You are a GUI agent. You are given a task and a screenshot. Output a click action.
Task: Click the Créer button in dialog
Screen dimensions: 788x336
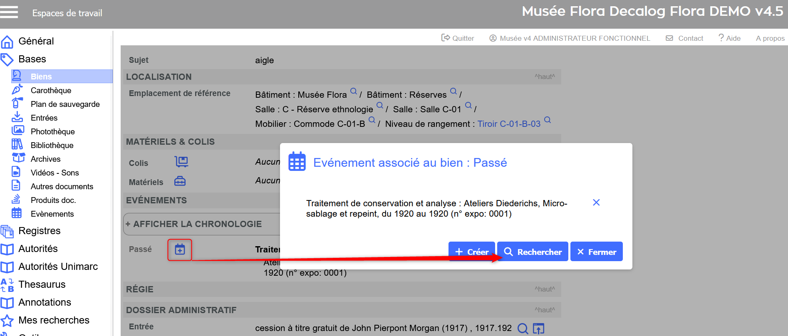coord(471,252)
